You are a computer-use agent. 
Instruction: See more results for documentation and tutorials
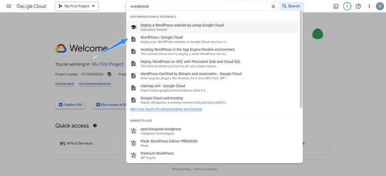[166, 109]
